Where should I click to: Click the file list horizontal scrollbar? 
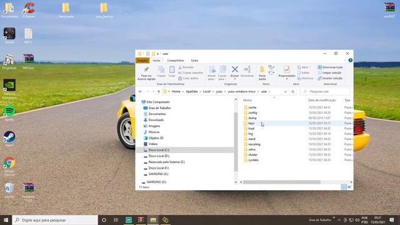coord(282,182)
